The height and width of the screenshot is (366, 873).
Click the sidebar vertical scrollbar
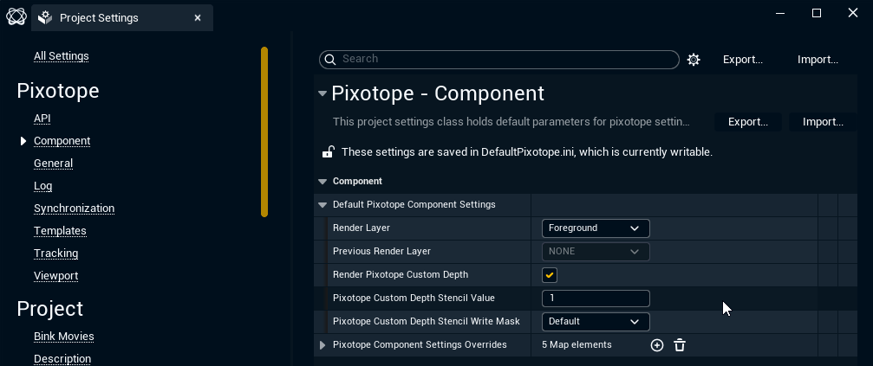[x=264, y=132]
